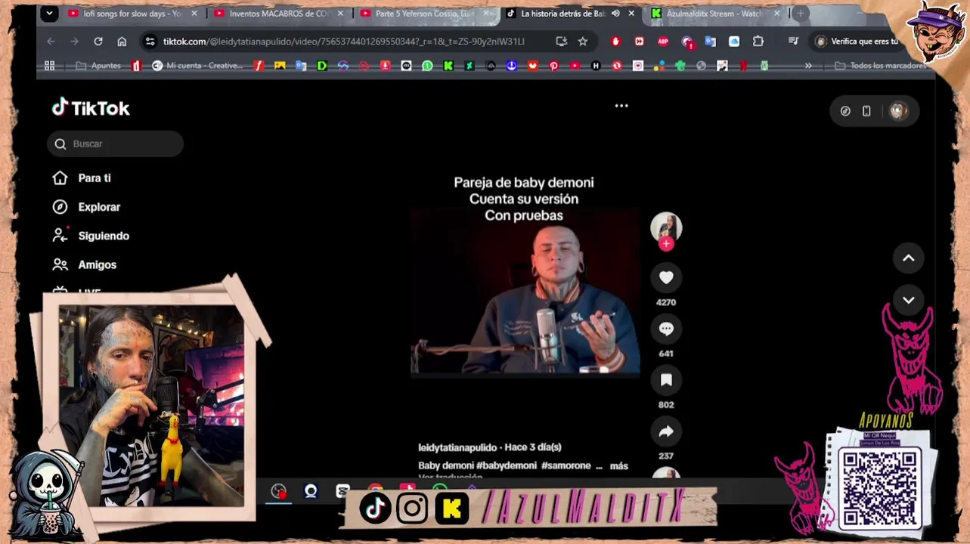Image resolution: width=970 pixels, height=544 pixels.
Task: Open the #babydemoni hashtag
Action: (x=507, y=465)
